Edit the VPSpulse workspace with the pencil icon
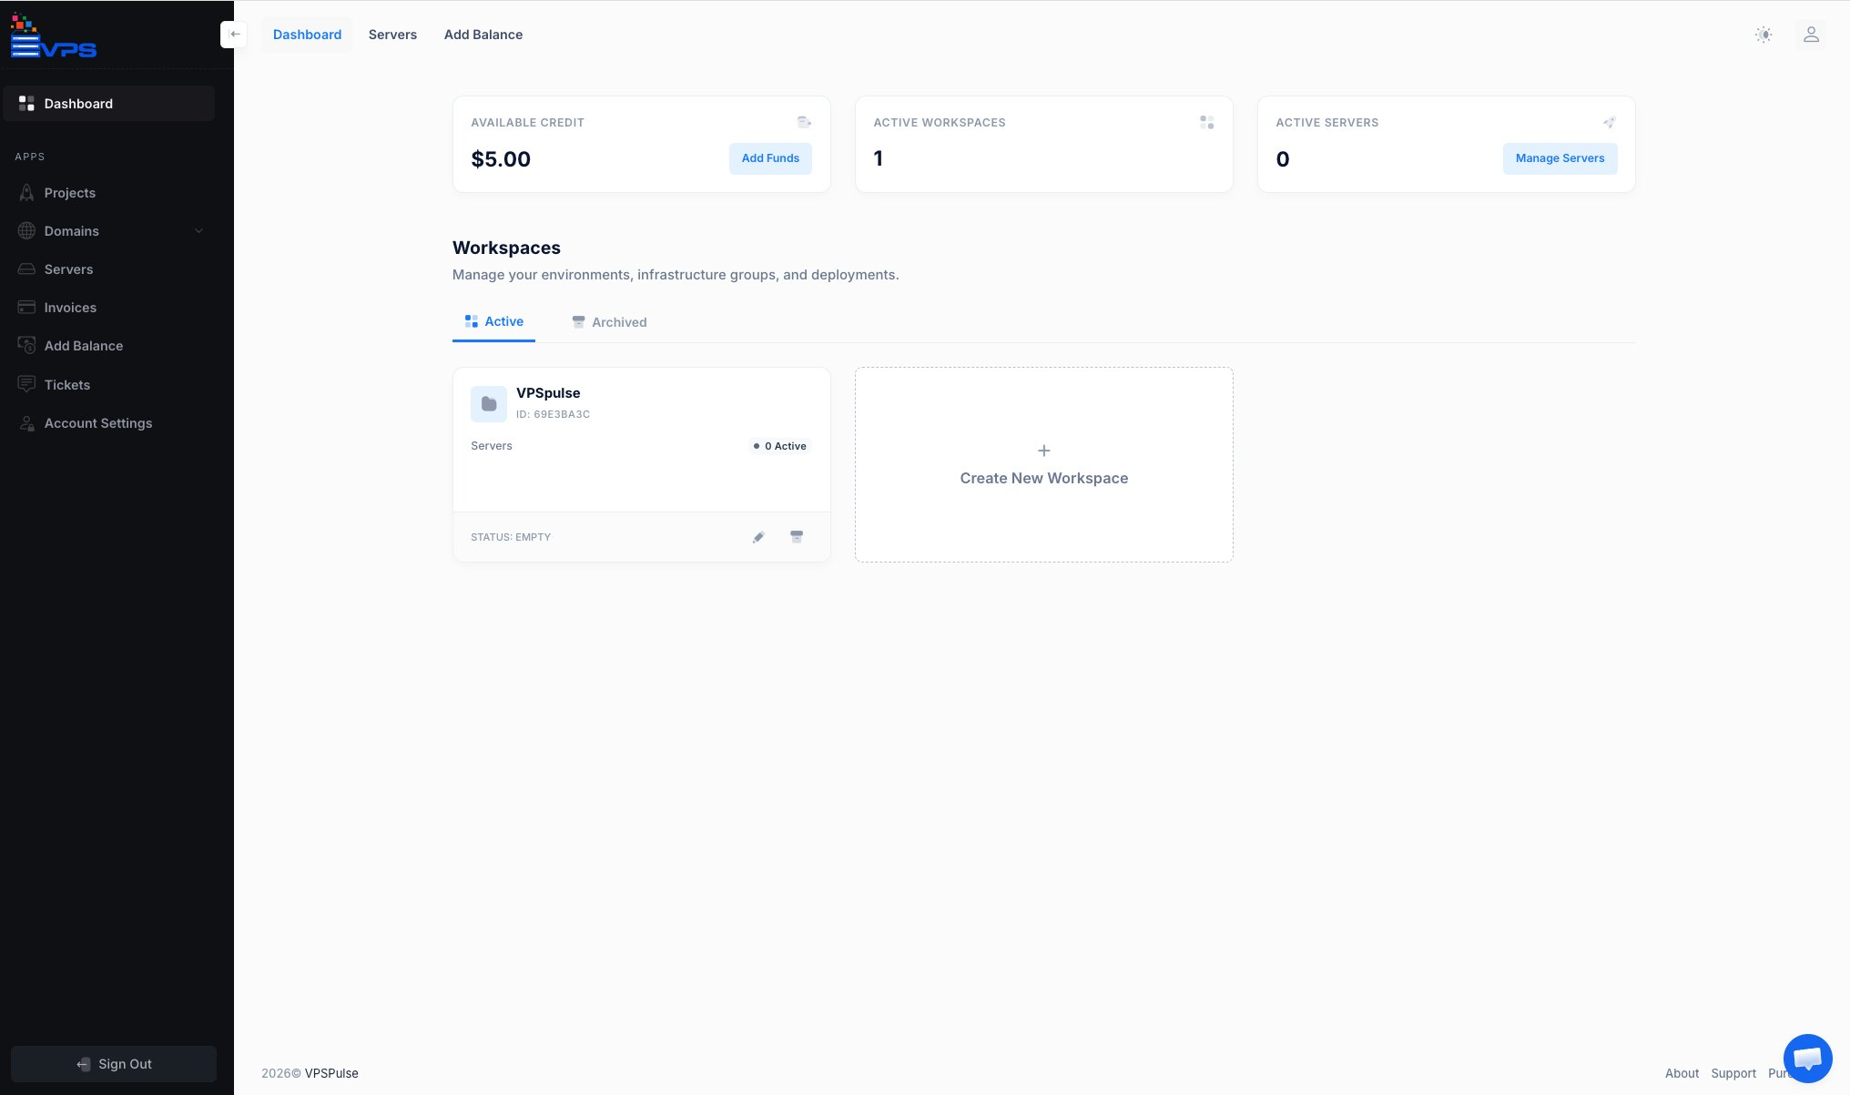This screenshot has height=1095, width=1850. tap(758, 537)
